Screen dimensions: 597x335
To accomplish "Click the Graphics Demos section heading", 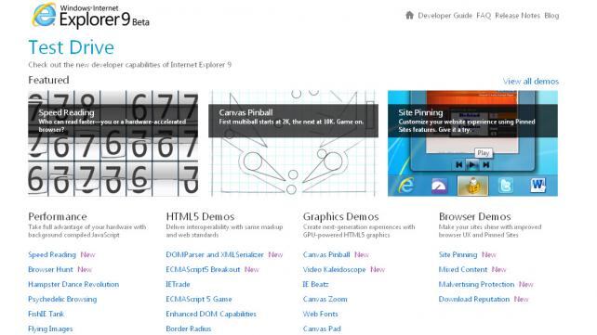I will (x=340, y=216).
